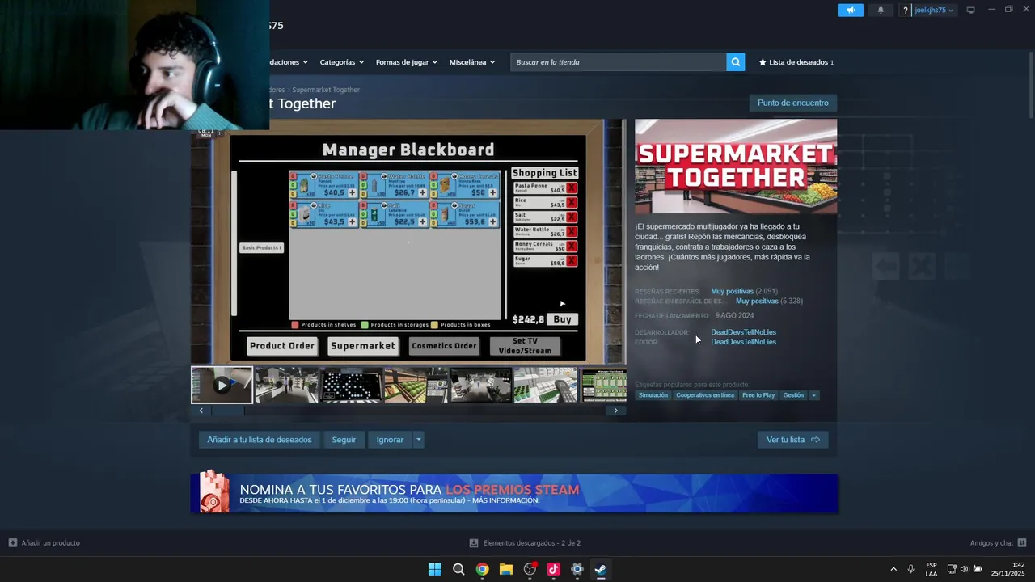The image size is (1035, 582).
Task: Click 'Añadir a tu lista de deseados'
Action: [260, 440]
